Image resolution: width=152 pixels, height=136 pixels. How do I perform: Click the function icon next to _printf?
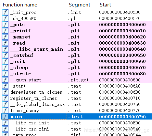tap(5, 31)
